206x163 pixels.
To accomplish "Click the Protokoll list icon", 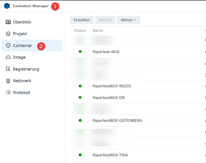I will click(8, 93).
